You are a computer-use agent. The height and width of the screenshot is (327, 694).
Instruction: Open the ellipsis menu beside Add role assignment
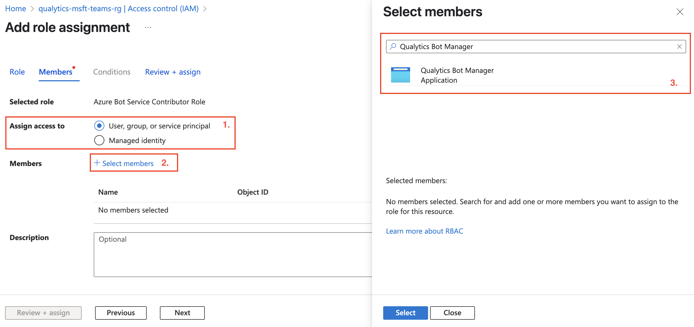tap(148, 27)
